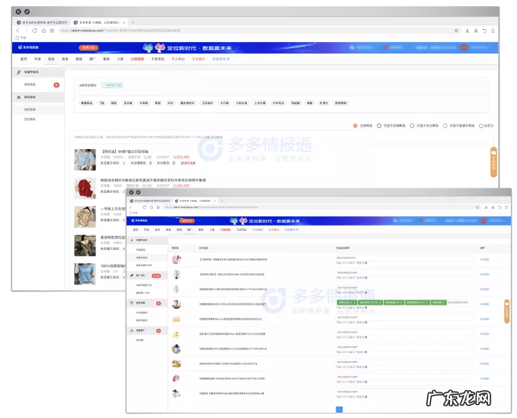Click the scissors screenshot icon in the rear browser

[476, 30]
